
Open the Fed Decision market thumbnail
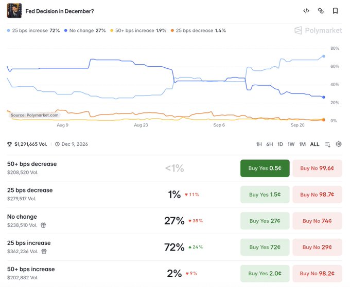(14, 11)
